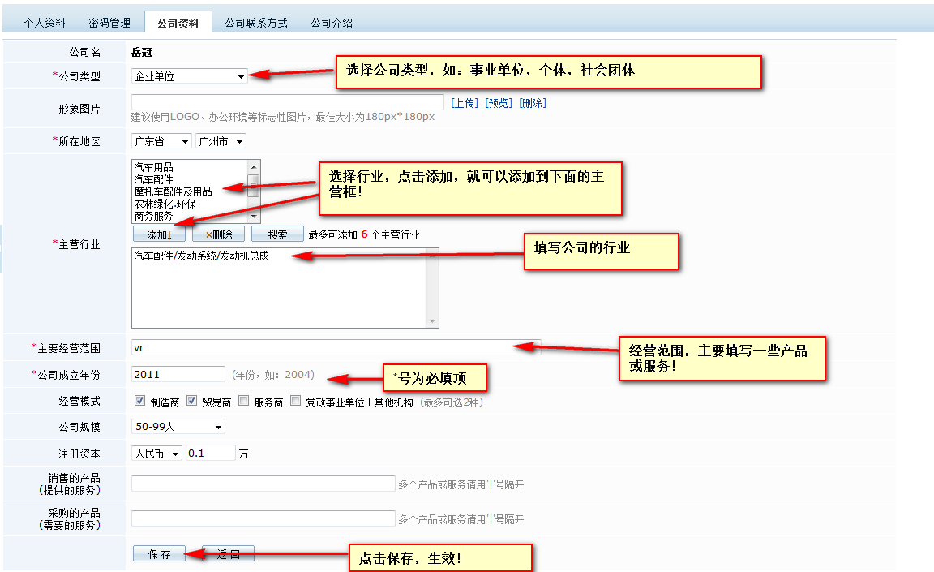Expand the 50-99人 company size dropdown
The height and width of the screenshot is (572, 934).
tap(178, 427)
